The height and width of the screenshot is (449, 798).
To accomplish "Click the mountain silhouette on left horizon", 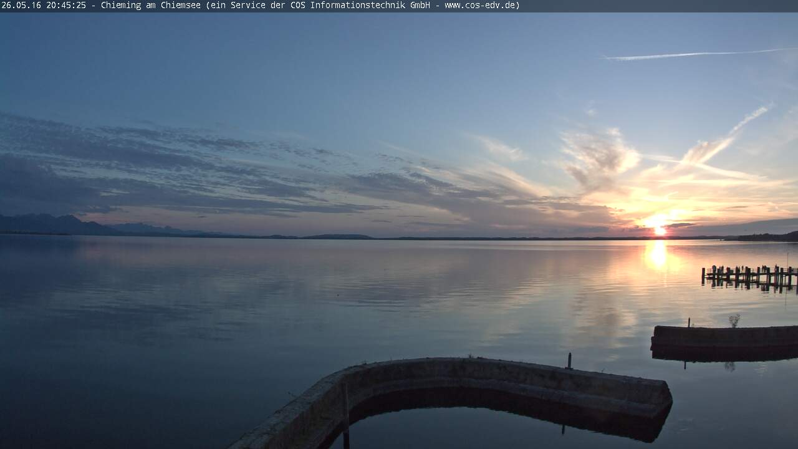I will pos(56,224).
